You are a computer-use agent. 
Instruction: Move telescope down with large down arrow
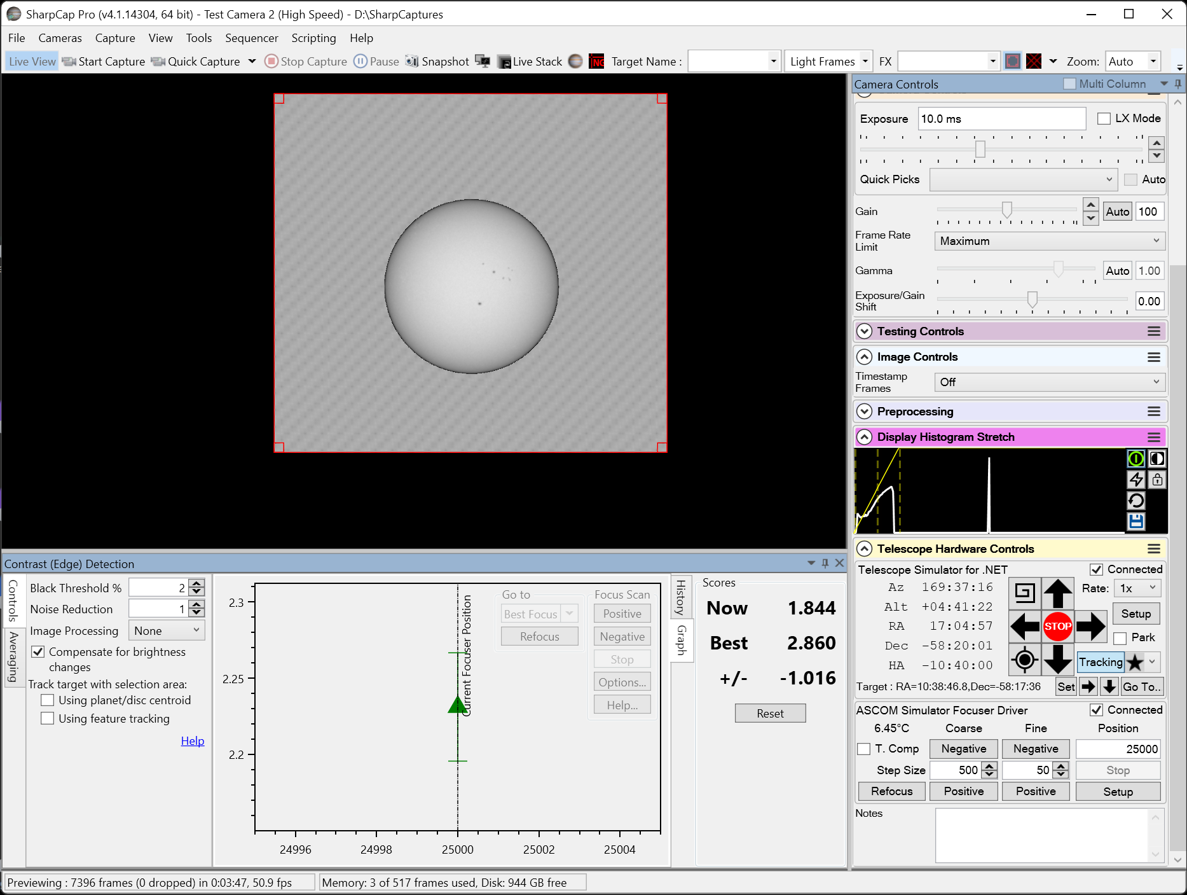click(x=1058, y=660)
